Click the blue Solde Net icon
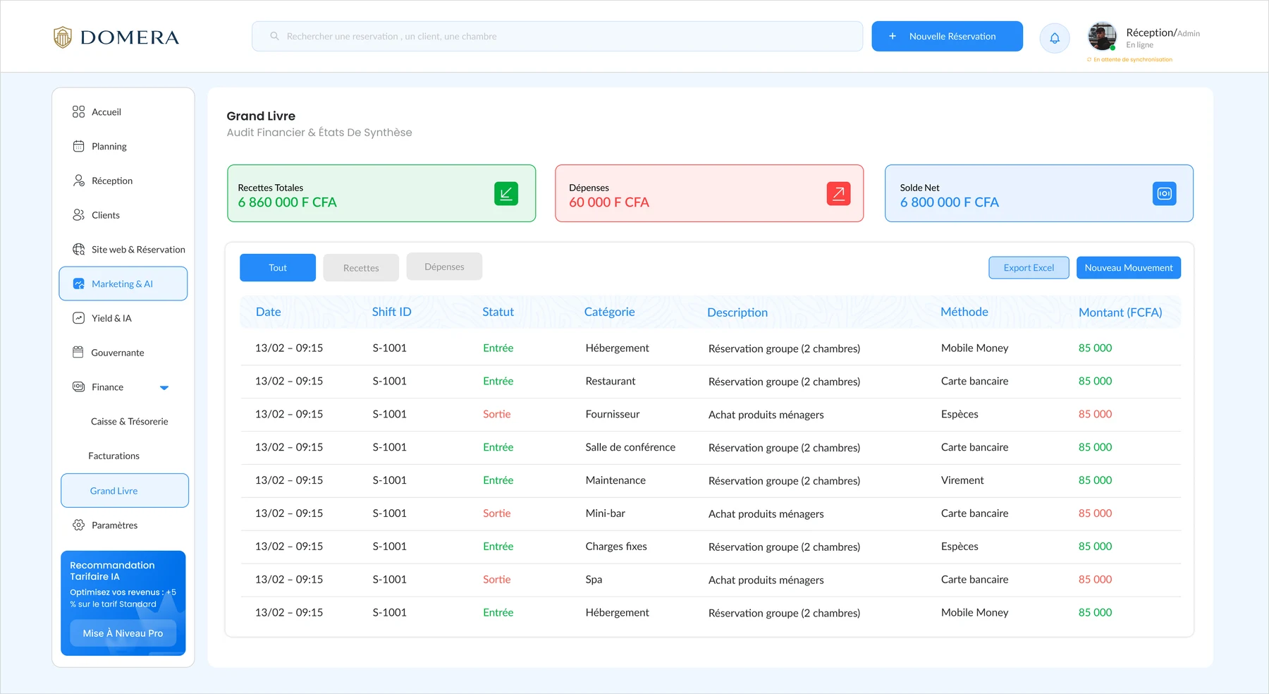Screen dimensions: 1269x694 pos(1165,193)
